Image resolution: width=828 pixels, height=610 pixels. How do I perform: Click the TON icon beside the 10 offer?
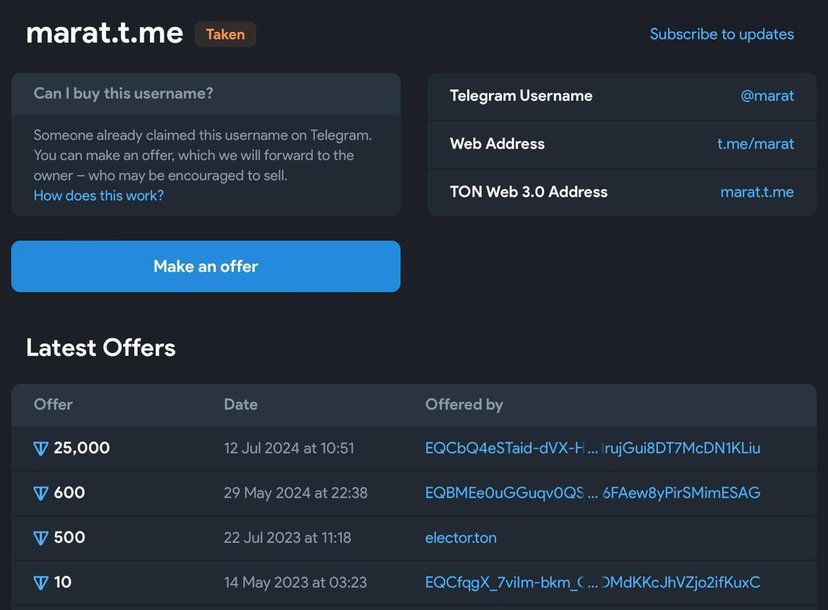[x=41, y=582]
